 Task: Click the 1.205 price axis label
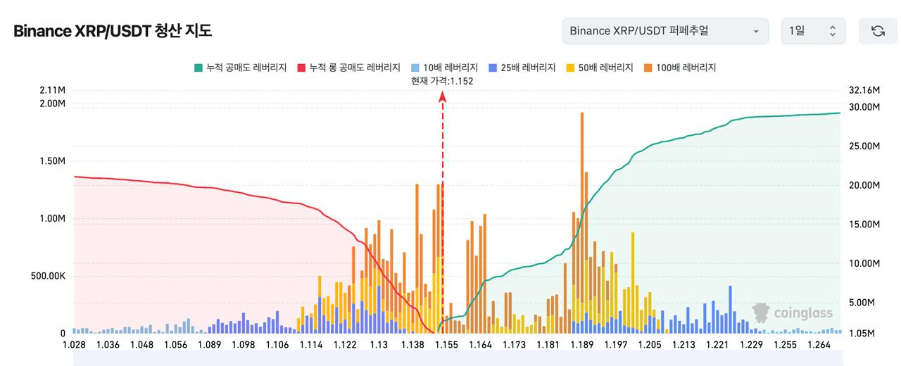[650, 345]
